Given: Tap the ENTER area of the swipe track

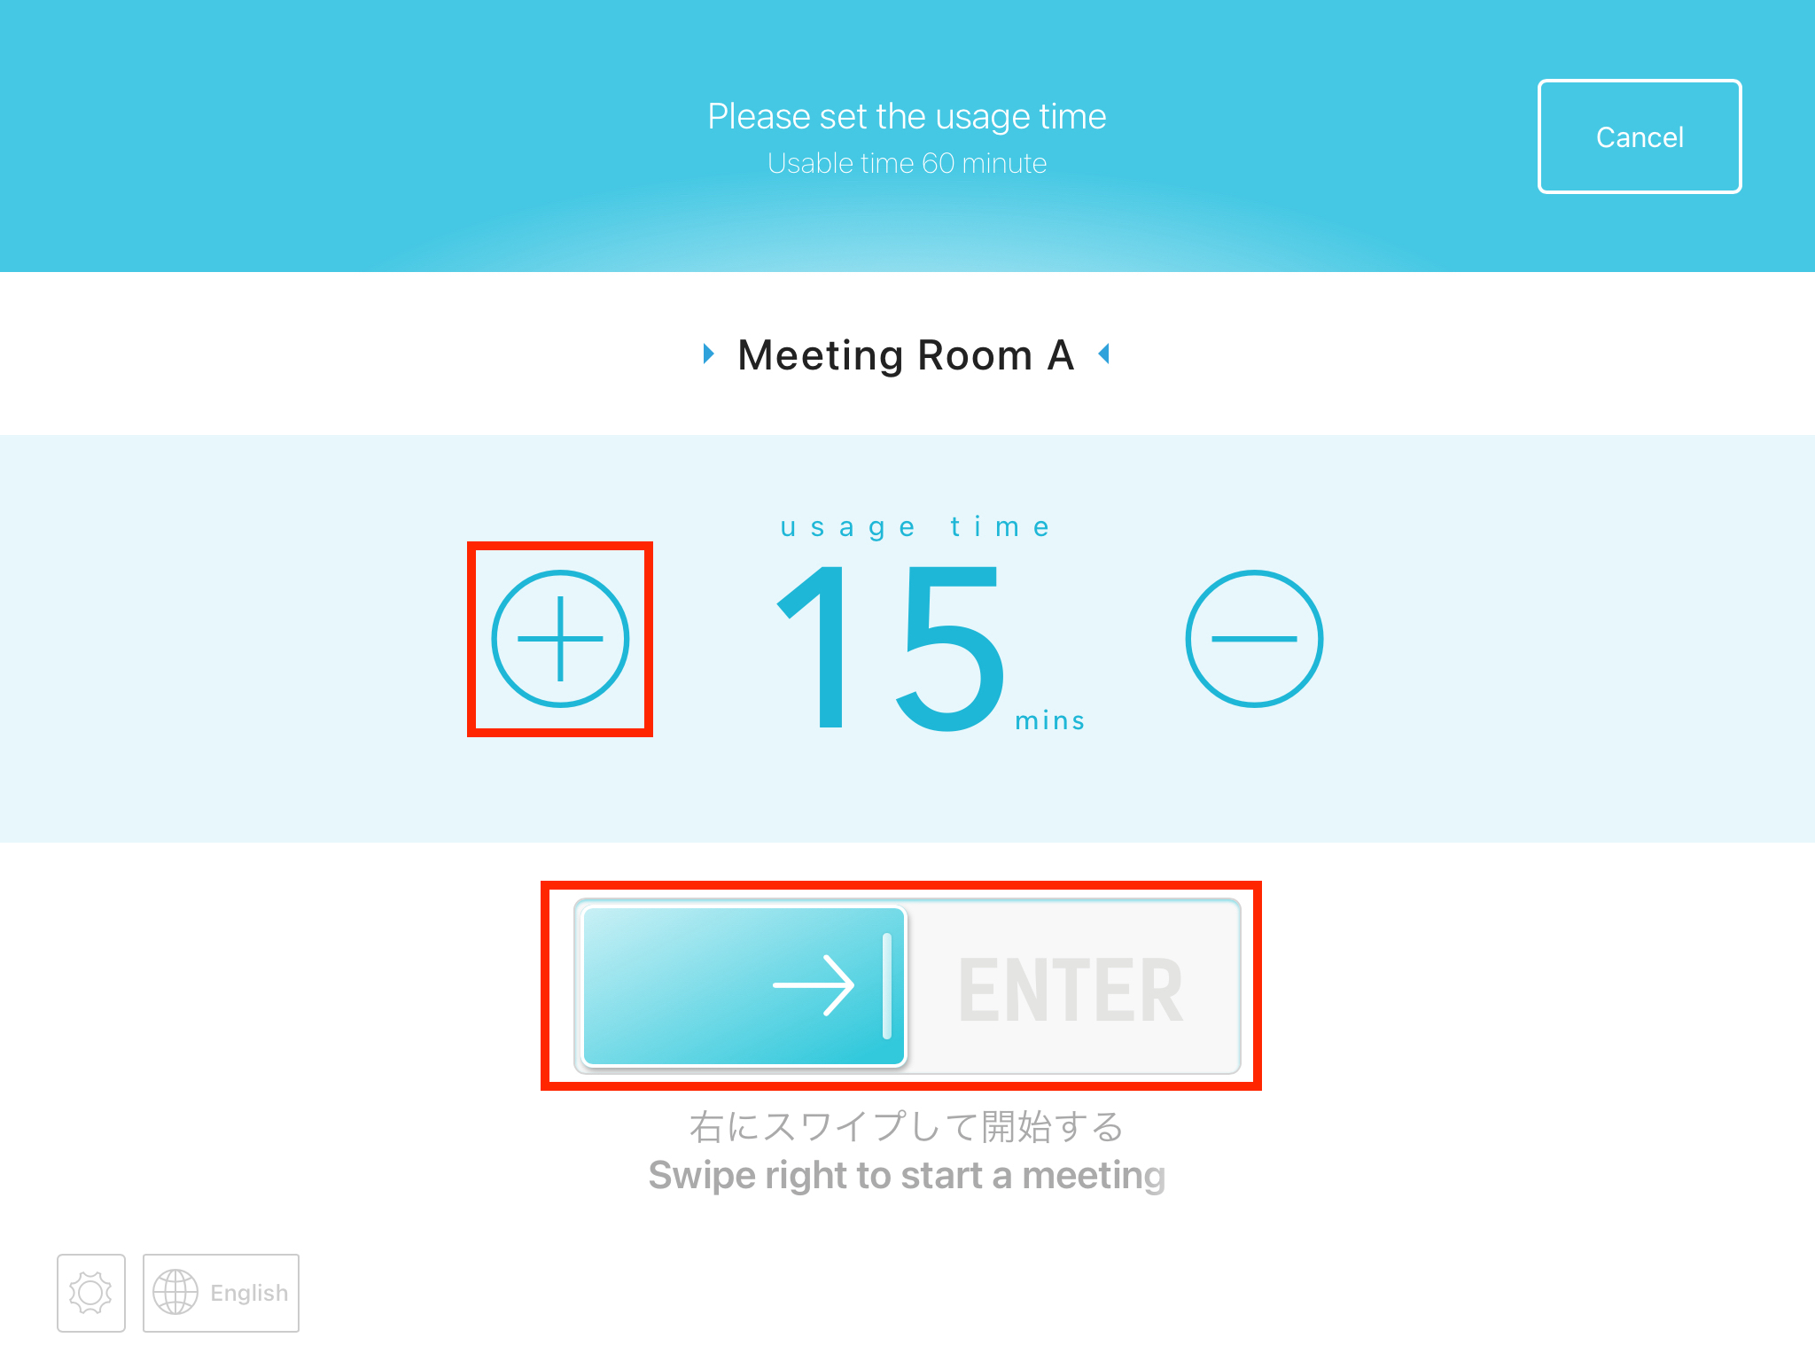Looking at the screenshot, I should [1071, 990].
